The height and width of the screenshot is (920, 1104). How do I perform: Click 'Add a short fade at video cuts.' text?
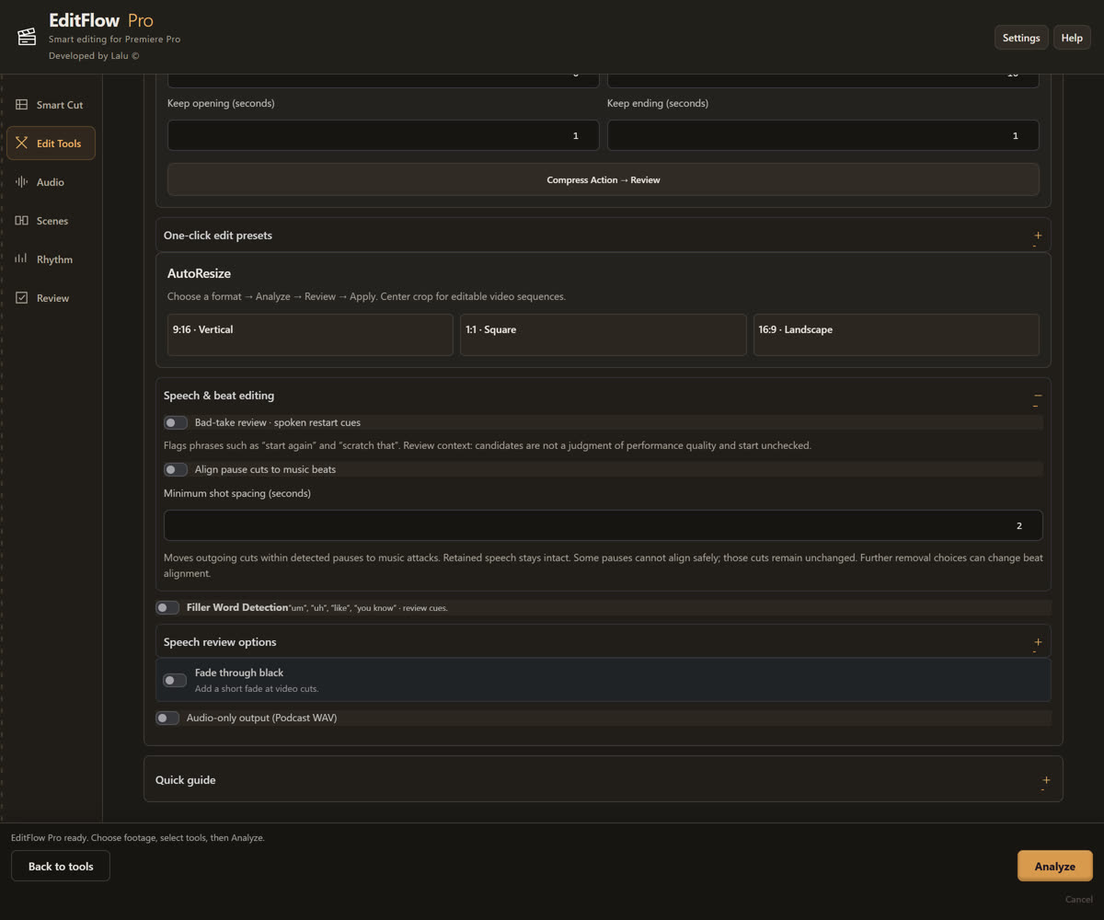click(x=257, y=688)
